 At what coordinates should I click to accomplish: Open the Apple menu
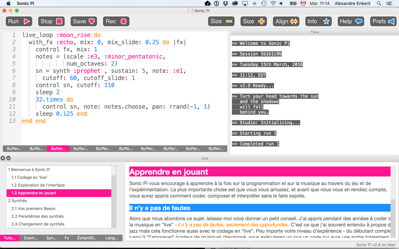pyautogui.click(x=8, y=3)
